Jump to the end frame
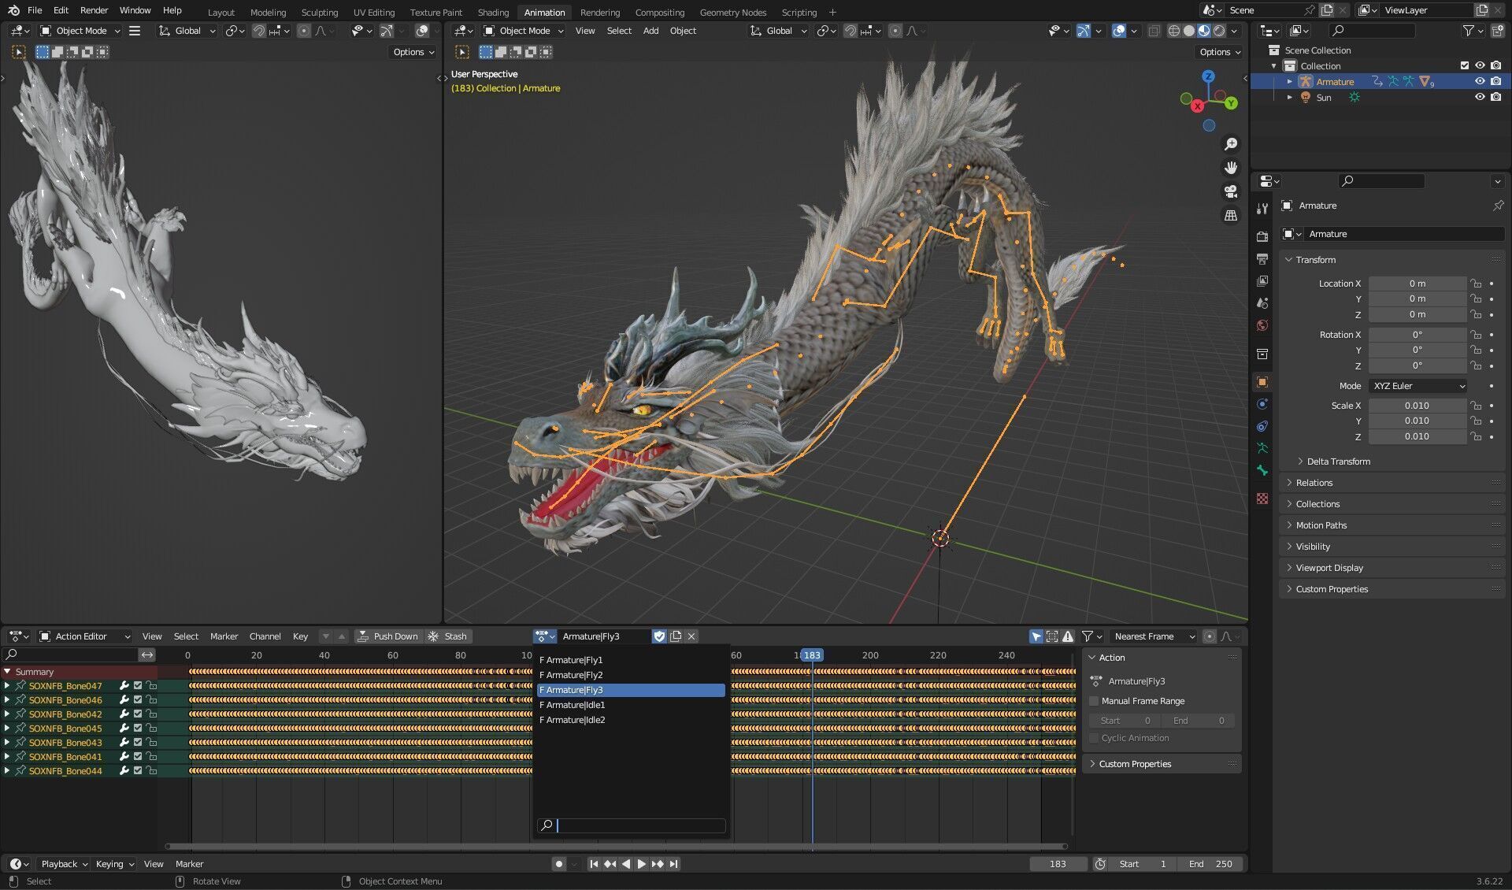The width and height of the screenshot is (1512, 890). [674, 864]
